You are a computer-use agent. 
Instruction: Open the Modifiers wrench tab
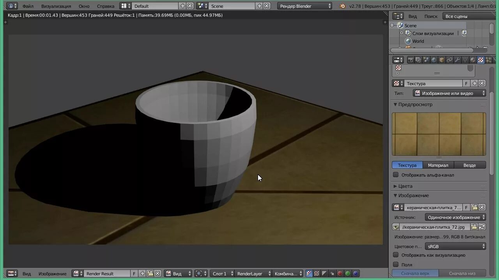point(457,60)
